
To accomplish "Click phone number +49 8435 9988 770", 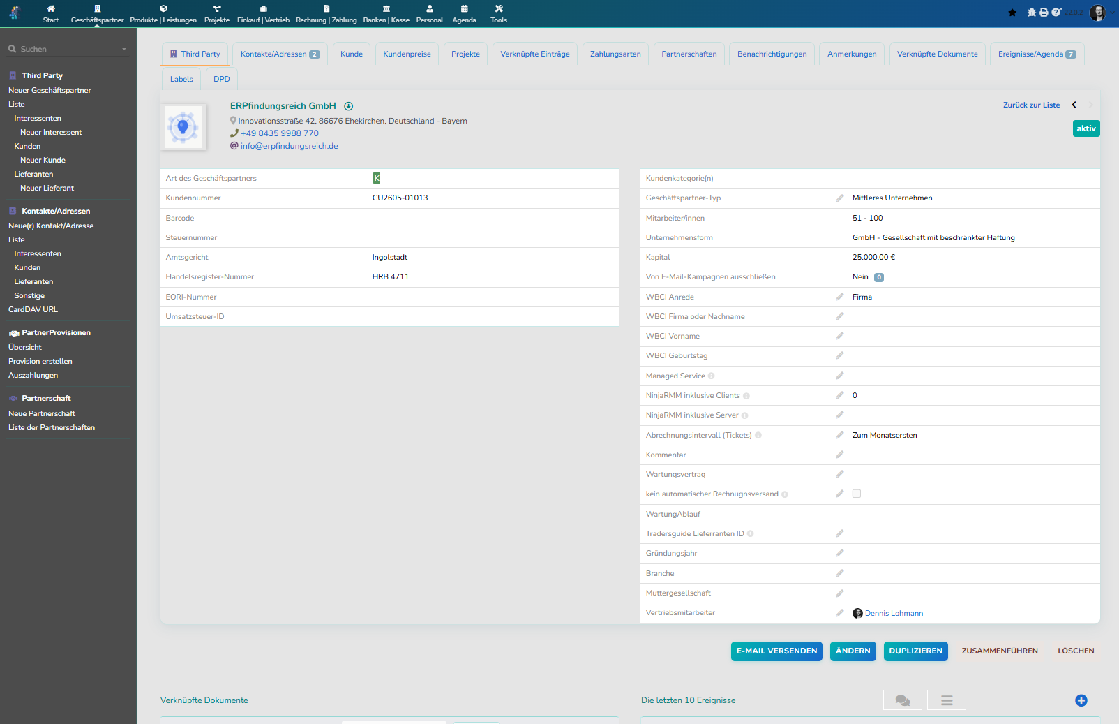I will click(280, 133).
